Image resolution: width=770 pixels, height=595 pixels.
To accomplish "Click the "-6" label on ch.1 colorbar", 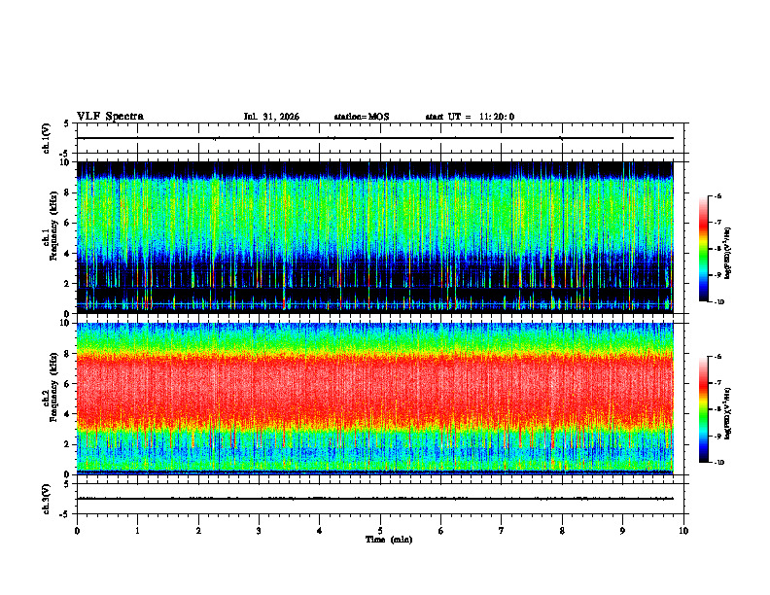I will click(x=718, y=196).
